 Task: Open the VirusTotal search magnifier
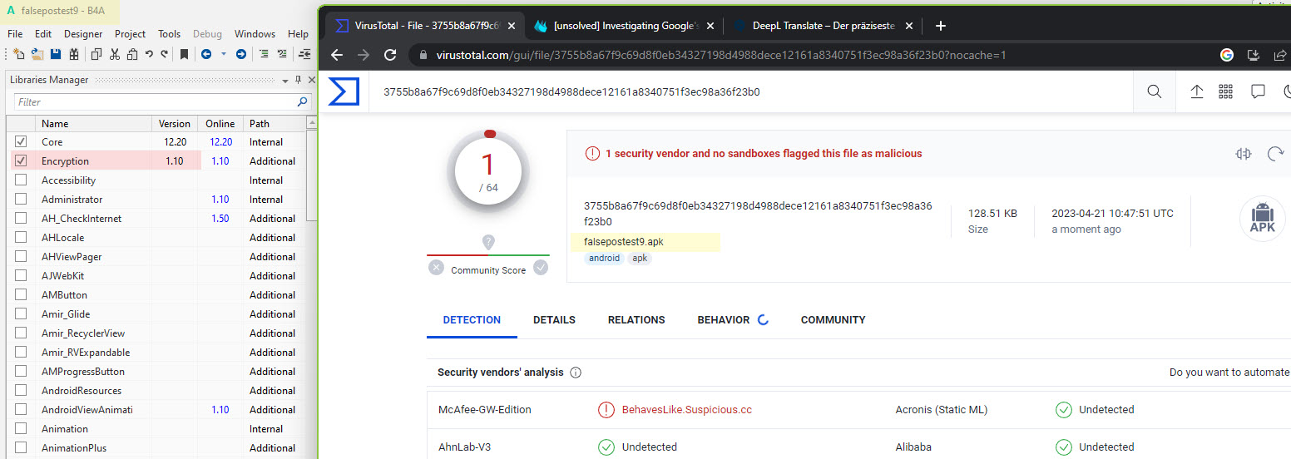coord(1154,91)
